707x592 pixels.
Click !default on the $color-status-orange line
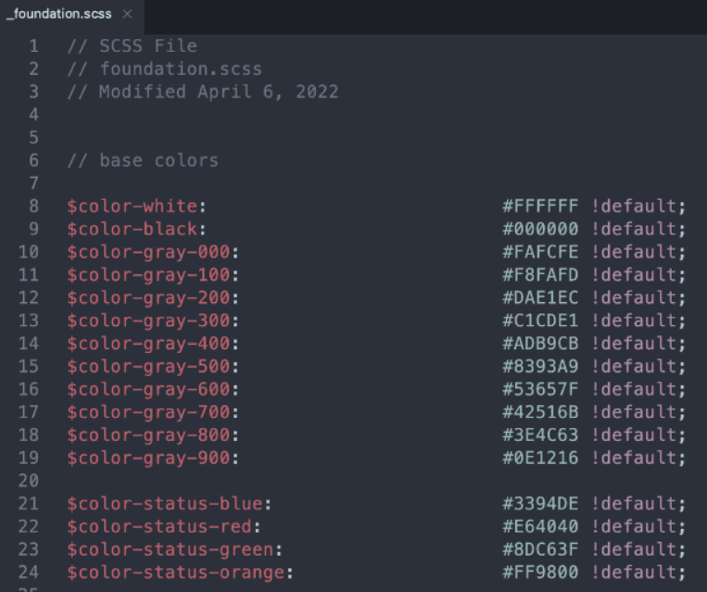[634, 573]
